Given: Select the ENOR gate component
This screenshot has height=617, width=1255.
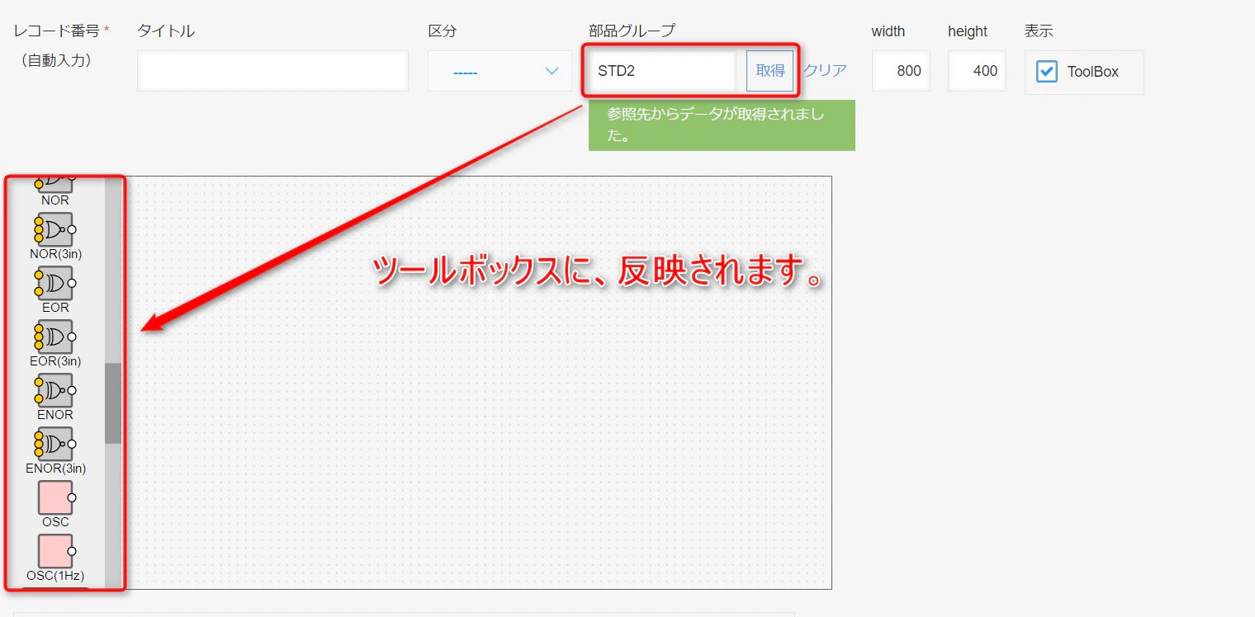Looking at the screenshot, I should pos(55,390).
